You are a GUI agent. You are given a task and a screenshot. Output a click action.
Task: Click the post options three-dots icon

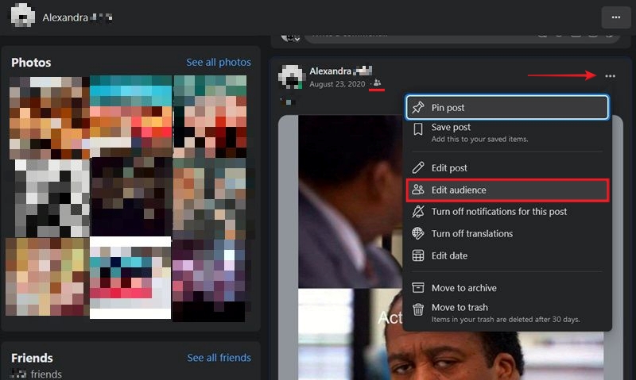pyautogui.click(x=610, y=76)
